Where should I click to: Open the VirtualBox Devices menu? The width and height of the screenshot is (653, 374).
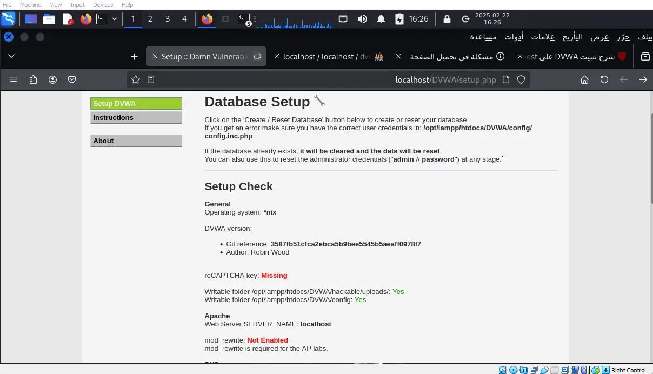pyautogui.click(x=103, y=5)
